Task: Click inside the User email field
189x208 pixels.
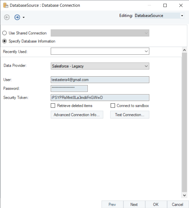Action: pos(100,80)
